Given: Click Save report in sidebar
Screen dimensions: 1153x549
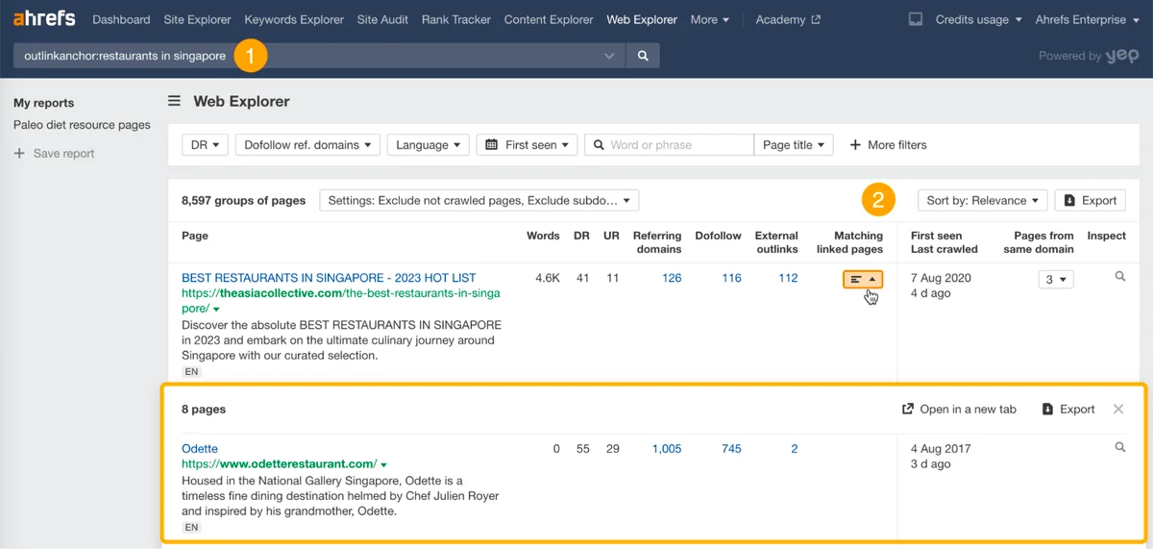Looking at the screenshot, I should (x=63, y=153).
